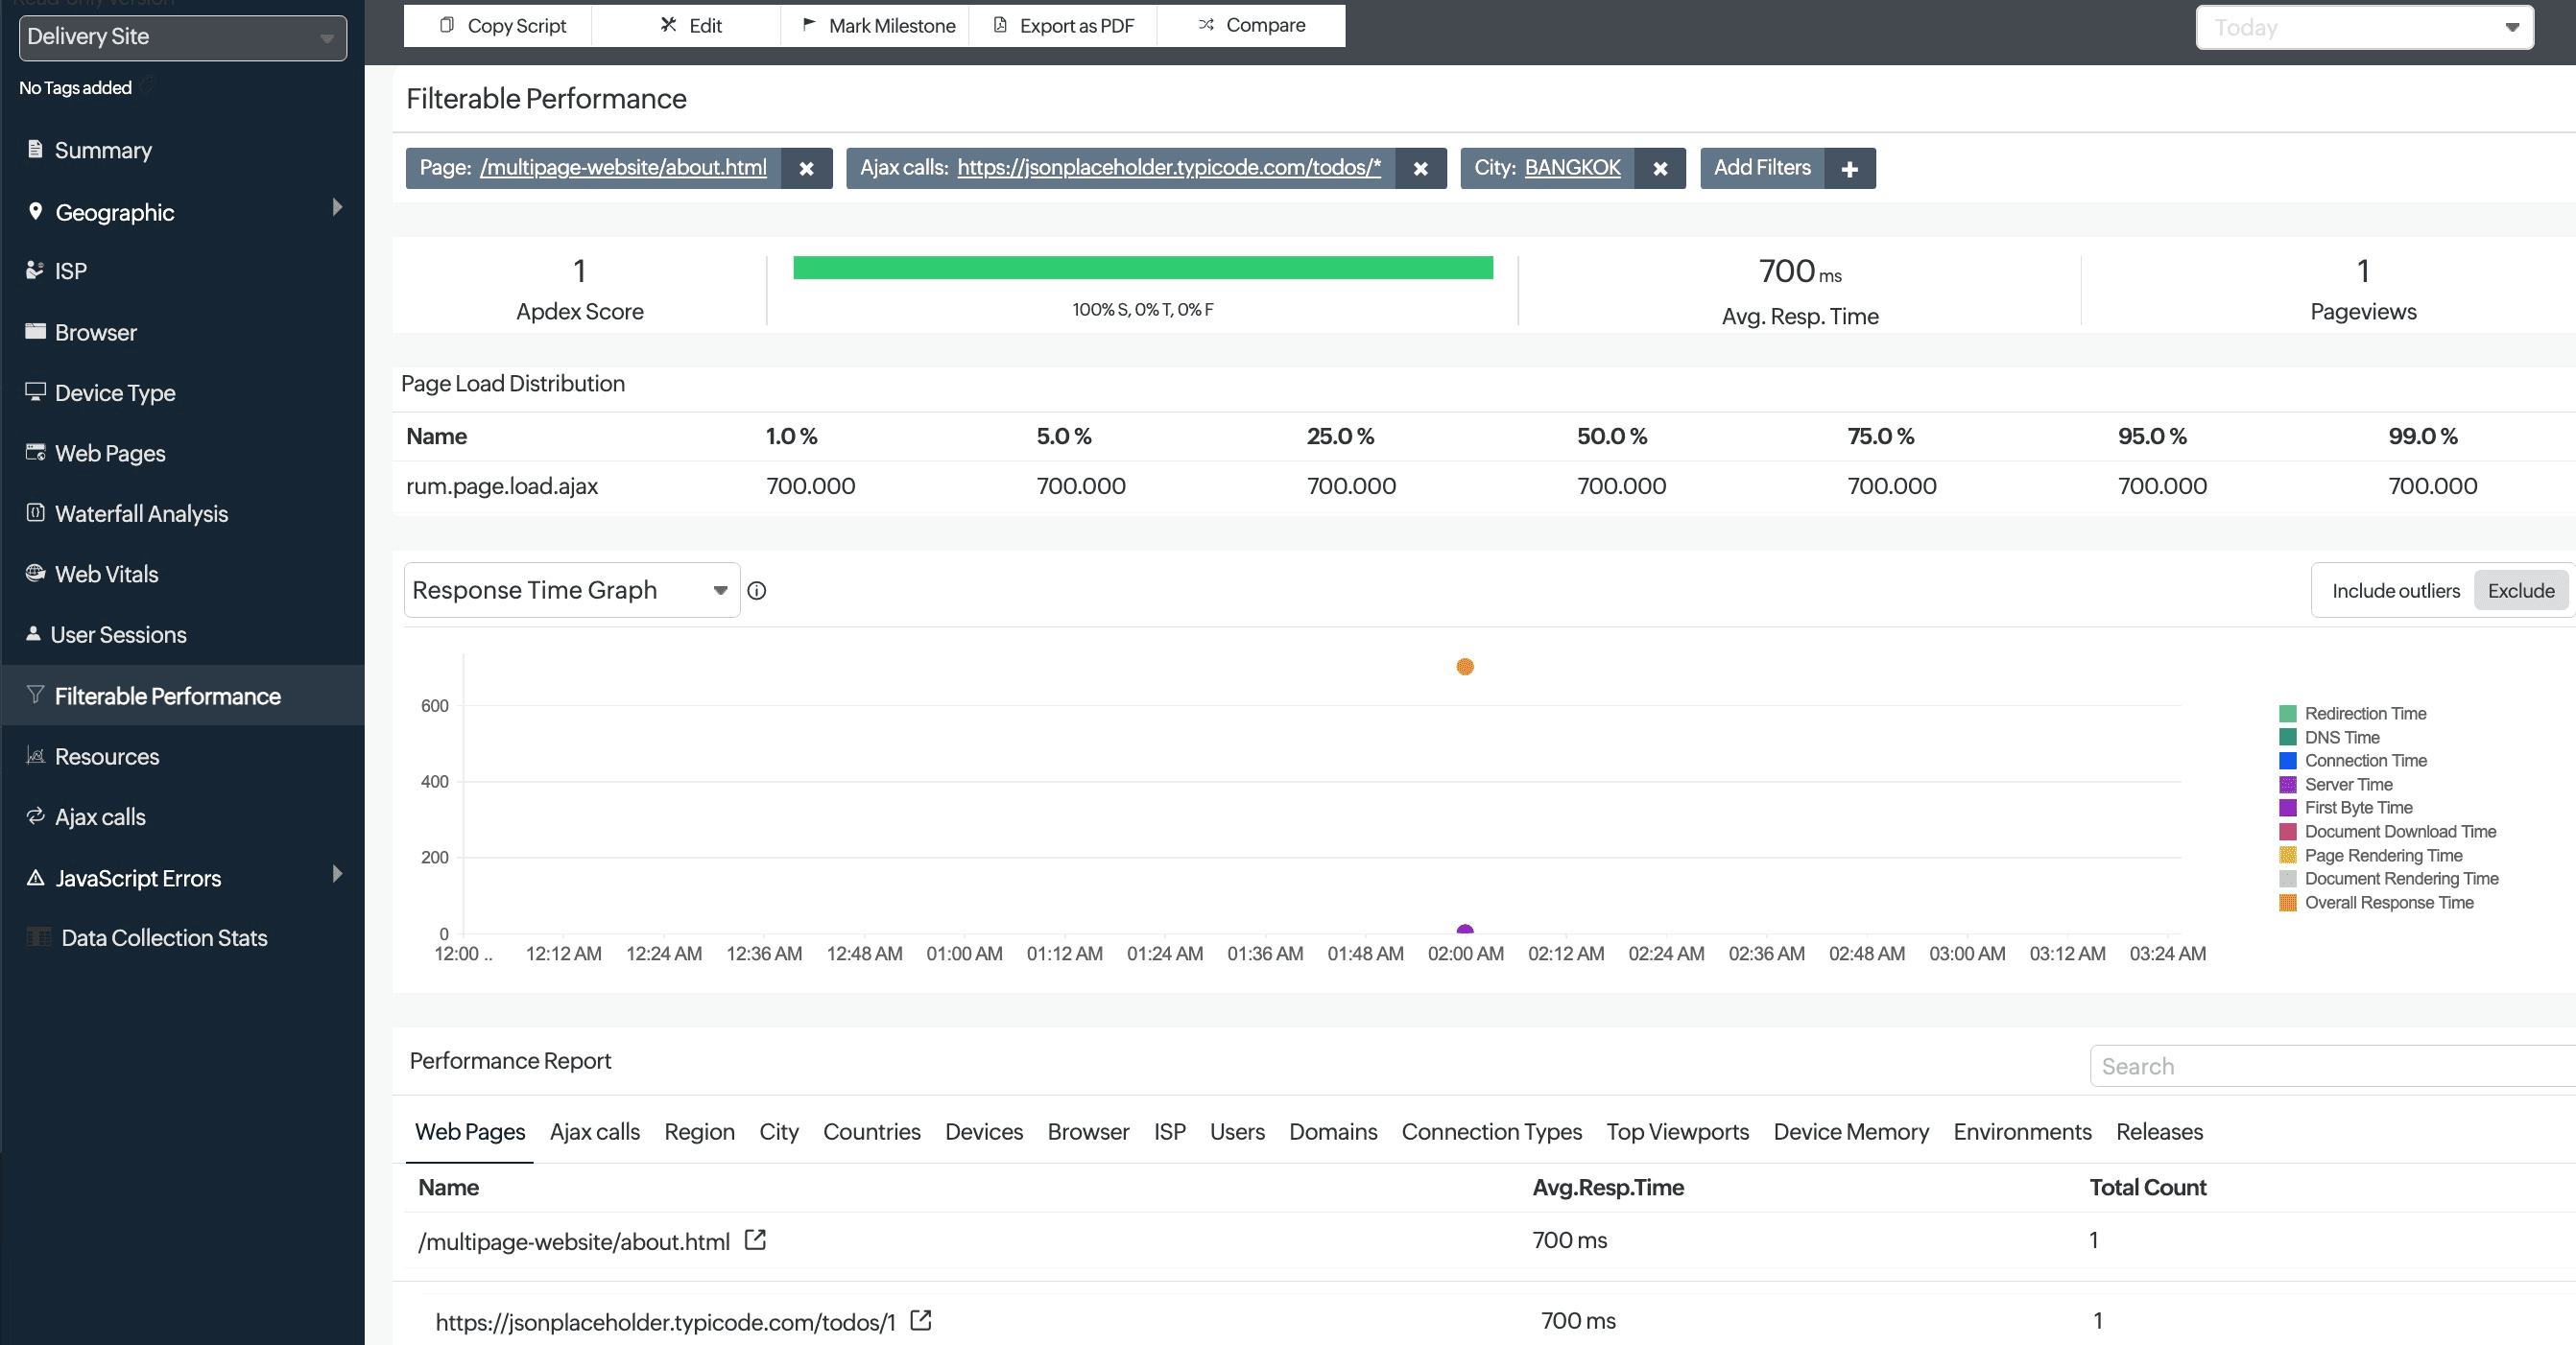Open Data Collection Stats
This screenshot has width=2576, height=1345.
coord(163,937)
